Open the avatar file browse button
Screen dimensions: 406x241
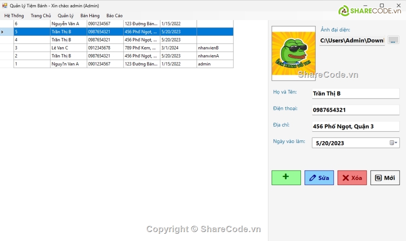[x=393, y=40]
